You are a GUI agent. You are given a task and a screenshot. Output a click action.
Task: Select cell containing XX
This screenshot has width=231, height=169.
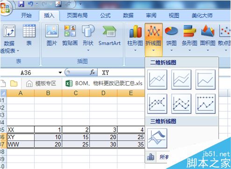[x=21, y=130]
